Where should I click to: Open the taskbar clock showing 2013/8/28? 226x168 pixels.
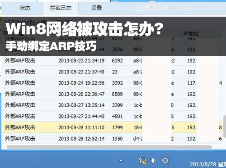(x=208, y=164)
